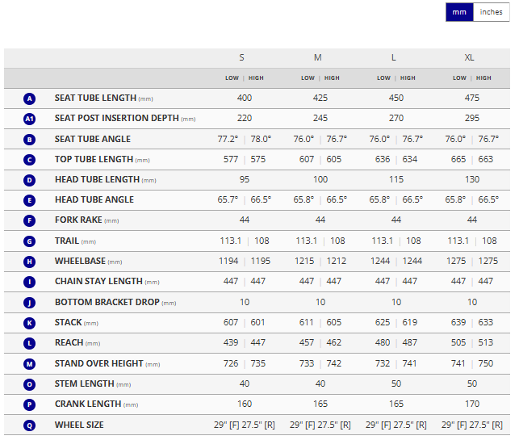Select the L badge beside Reach
This screenshot has width=519, height=440.
(x=30, y=343)
